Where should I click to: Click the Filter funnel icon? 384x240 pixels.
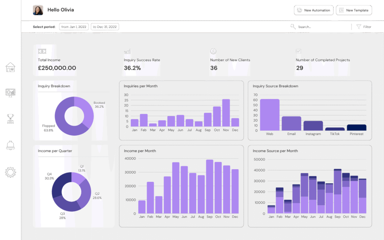pos(358,26)
